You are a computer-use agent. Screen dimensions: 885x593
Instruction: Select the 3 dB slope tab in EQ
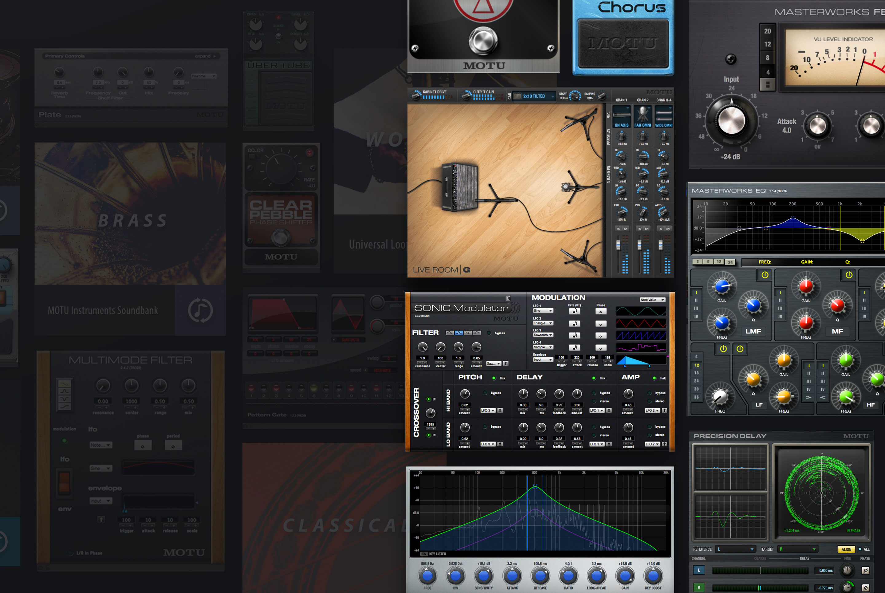tap(698, 262)
